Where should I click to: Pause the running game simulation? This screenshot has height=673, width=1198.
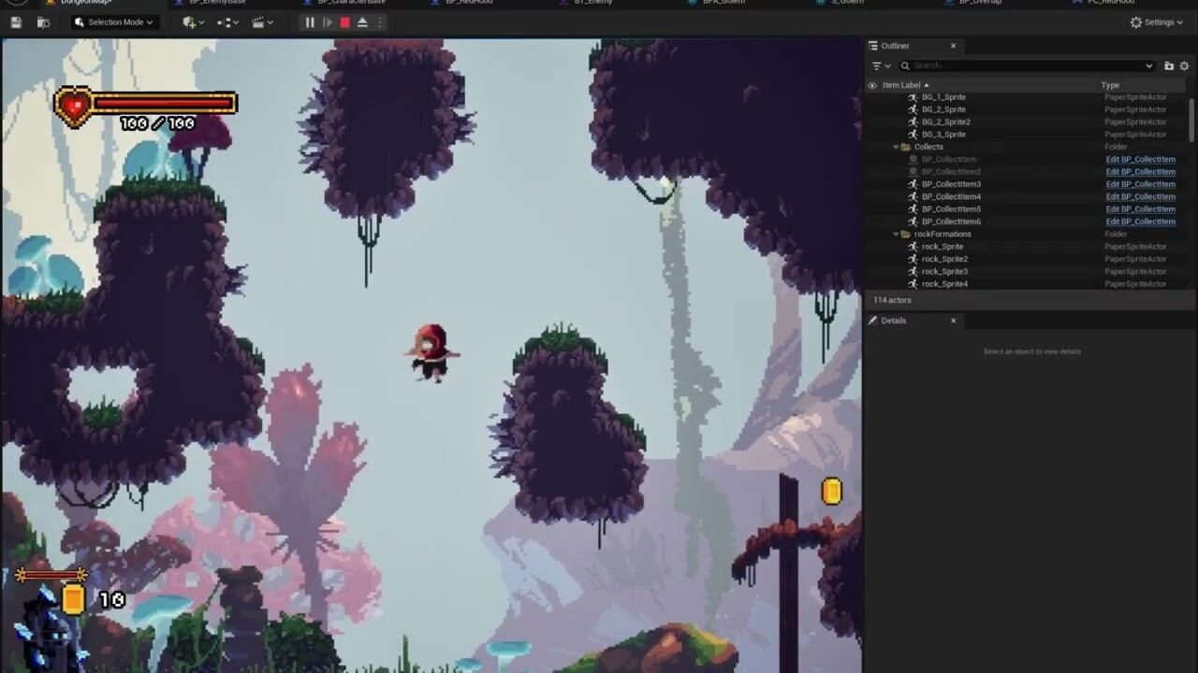pos(310,22)
